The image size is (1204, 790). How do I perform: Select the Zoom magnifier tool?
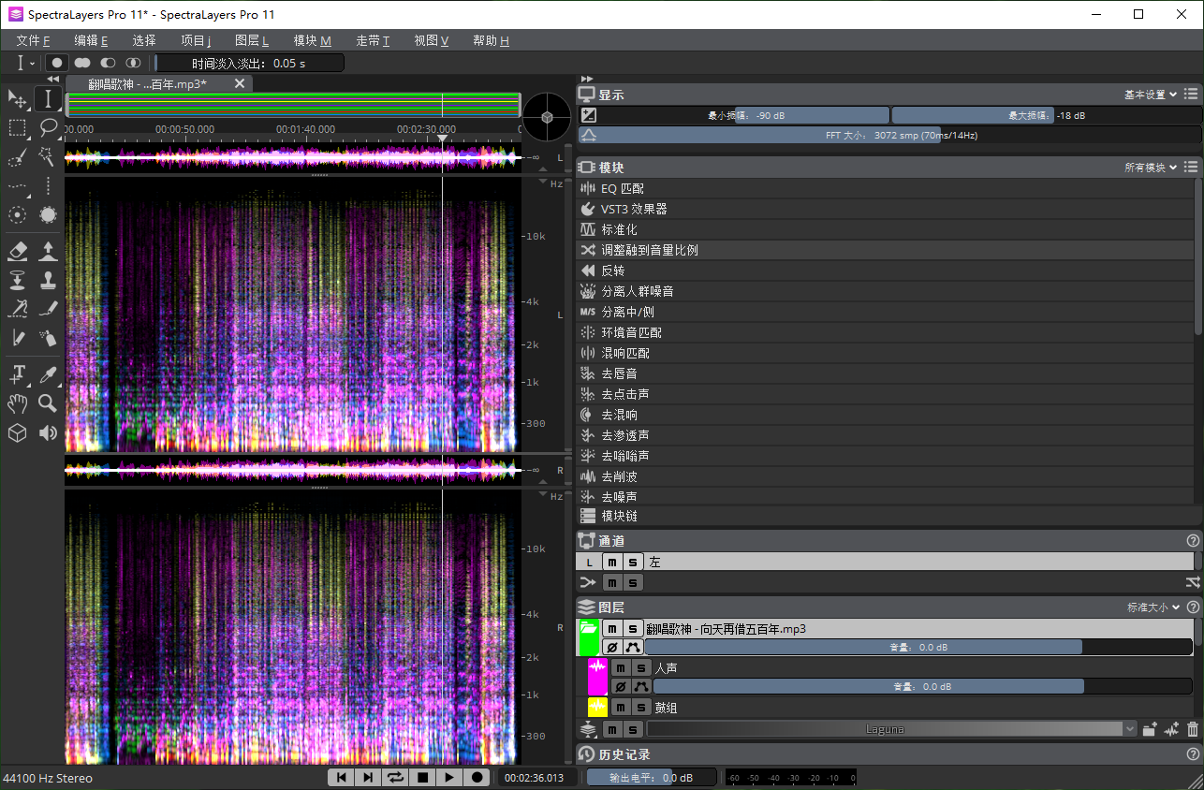point(48,403)
